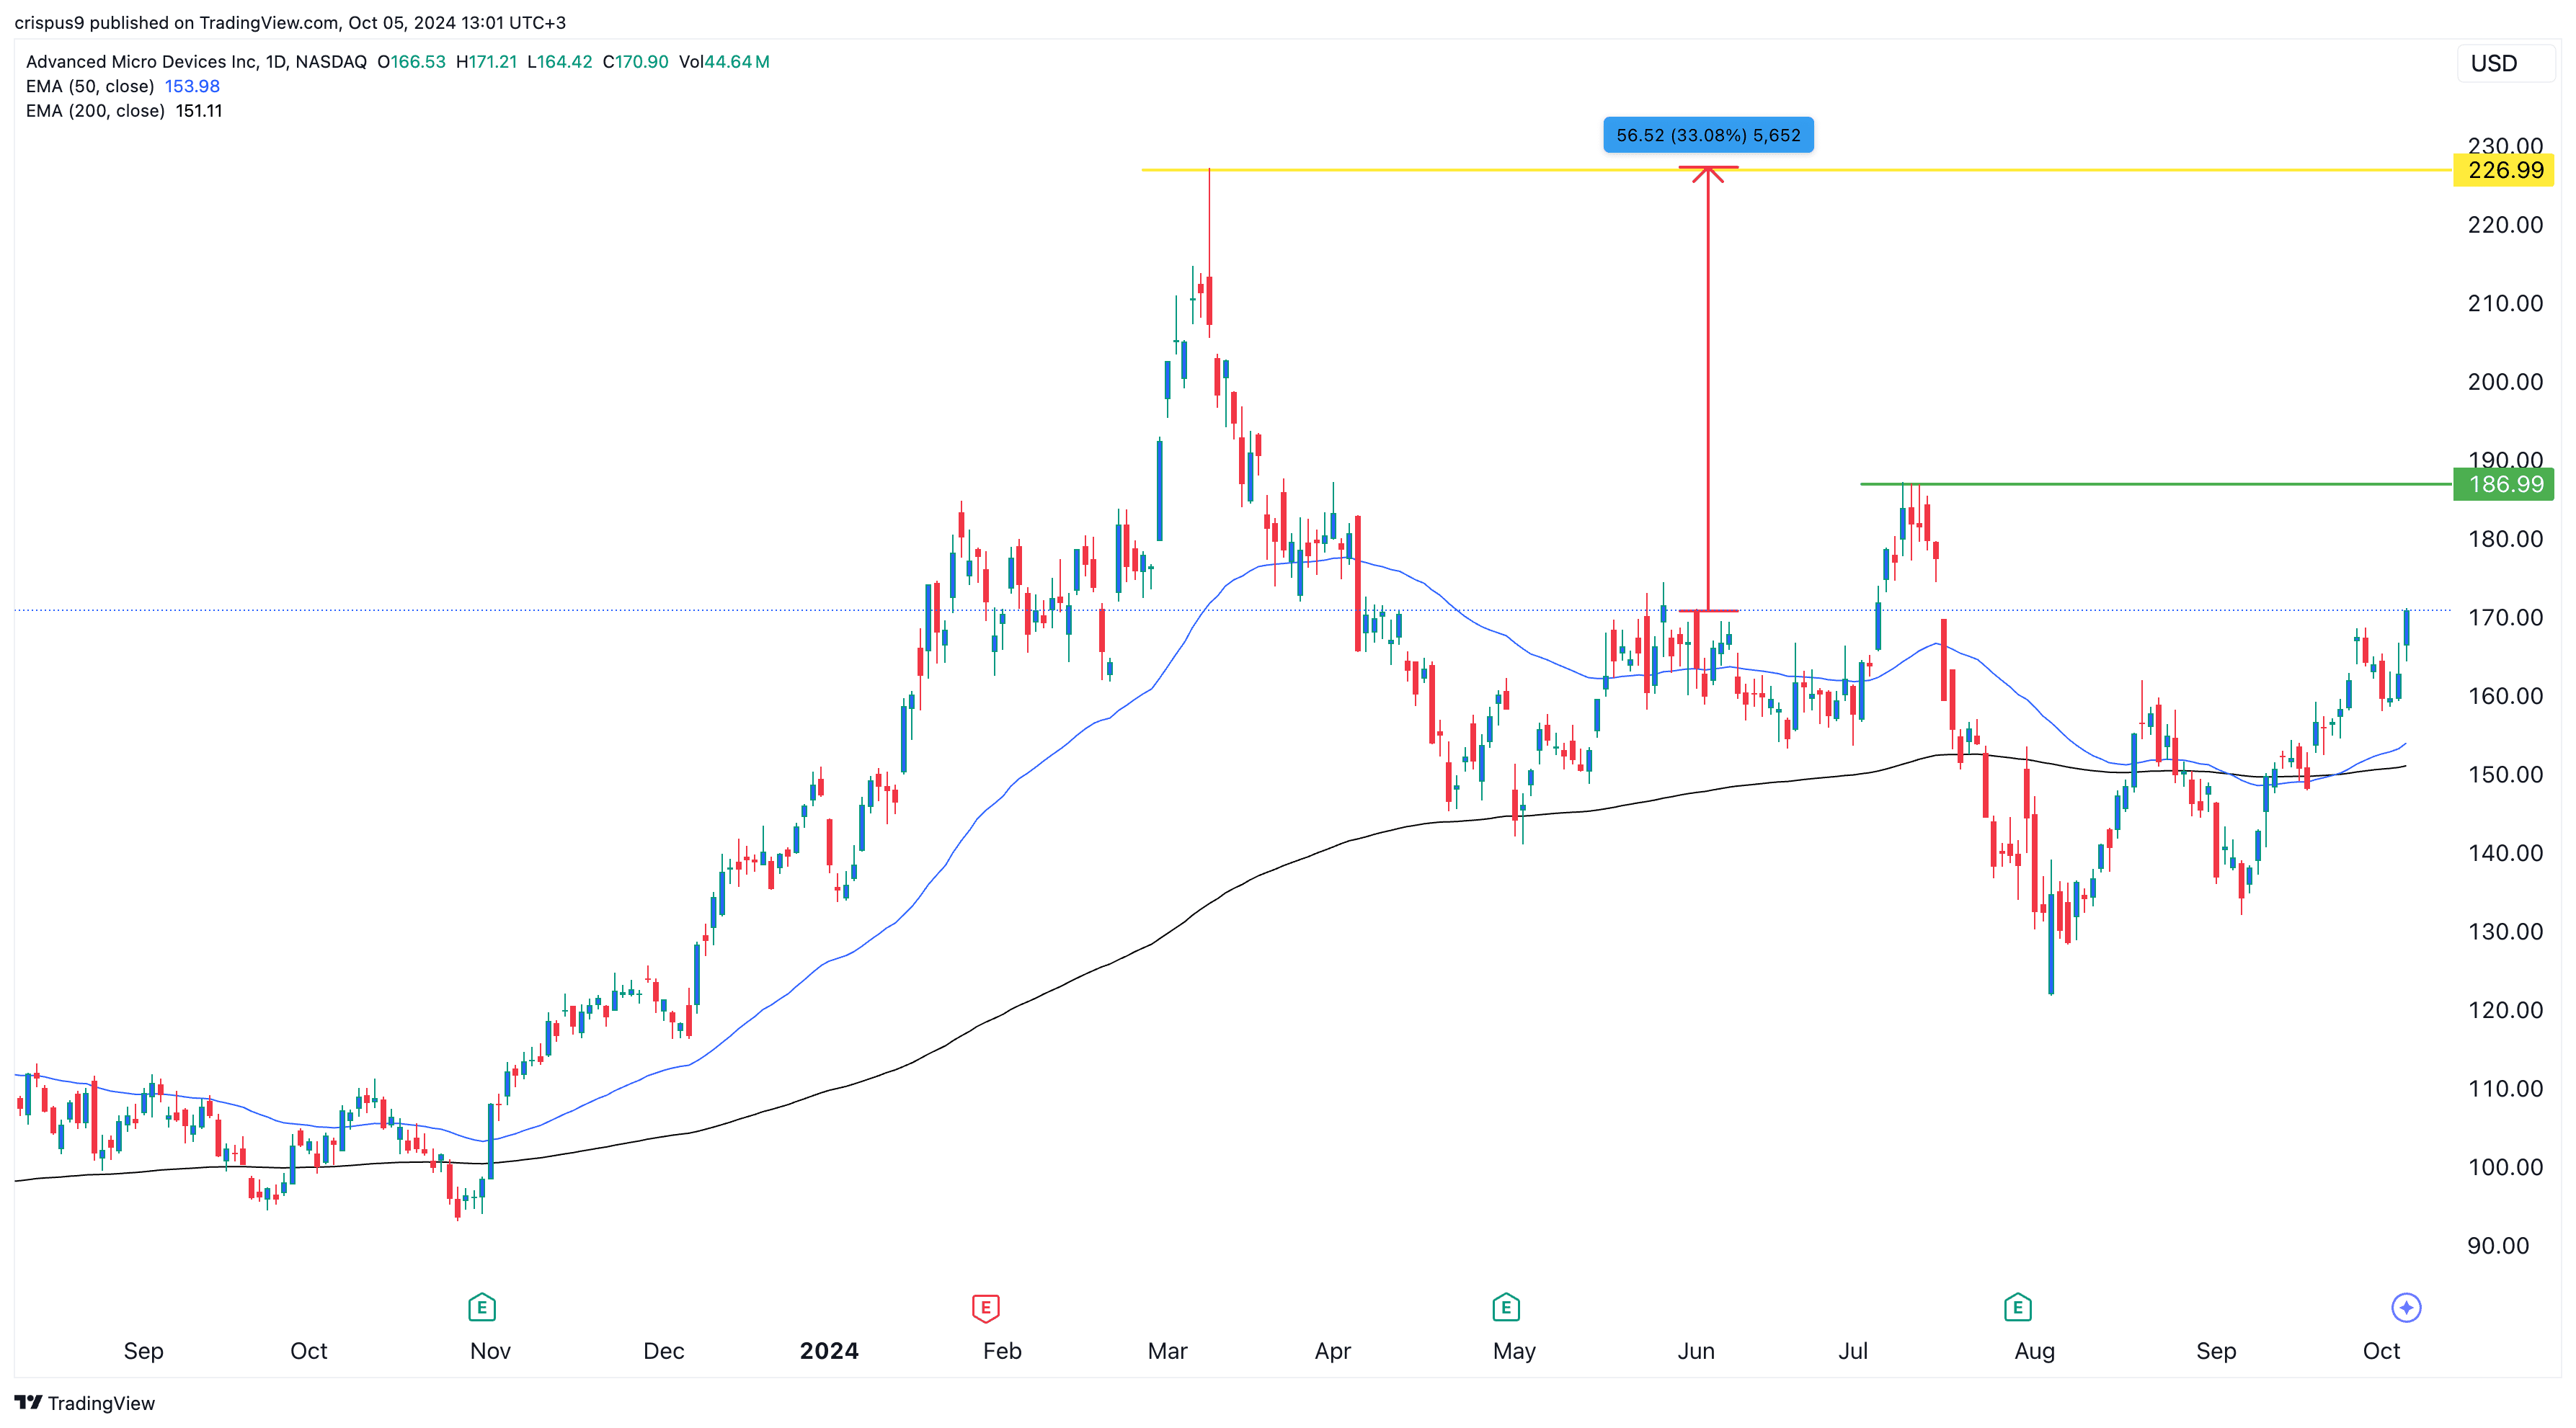
Task: Click the 2024 year label on time axis
Action: pyautogui.click(x=829, y=1350)
